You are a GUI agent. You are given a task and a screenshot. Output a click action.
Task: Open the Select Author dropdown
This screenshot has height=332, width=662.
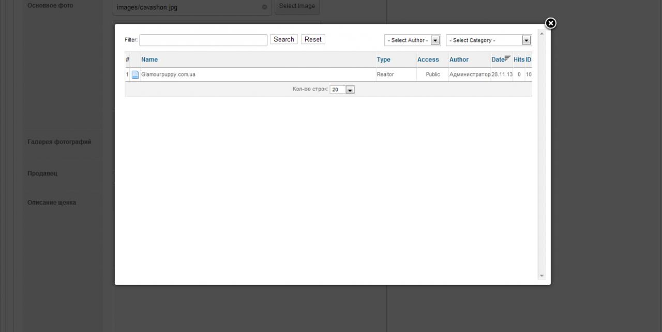click(x=412, y=40)
